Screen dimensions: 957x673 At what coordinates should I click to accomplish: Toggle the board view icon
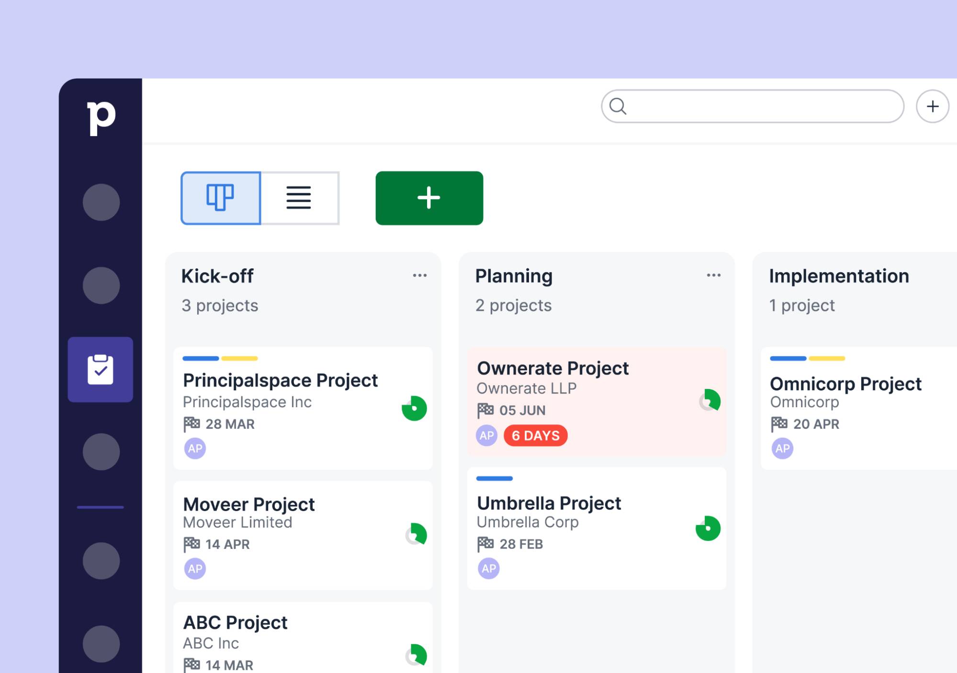tap(221, 197)
